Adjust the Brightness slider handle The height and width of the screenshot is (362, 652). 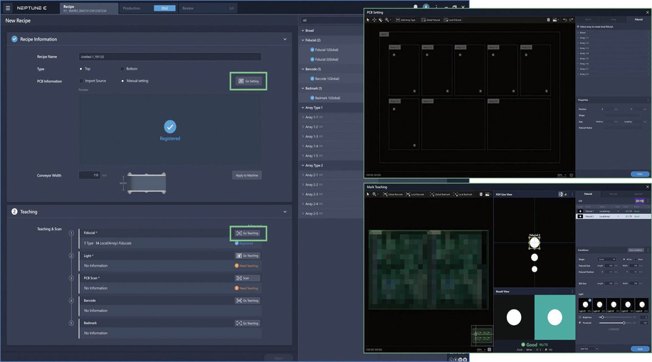[602, 317]
